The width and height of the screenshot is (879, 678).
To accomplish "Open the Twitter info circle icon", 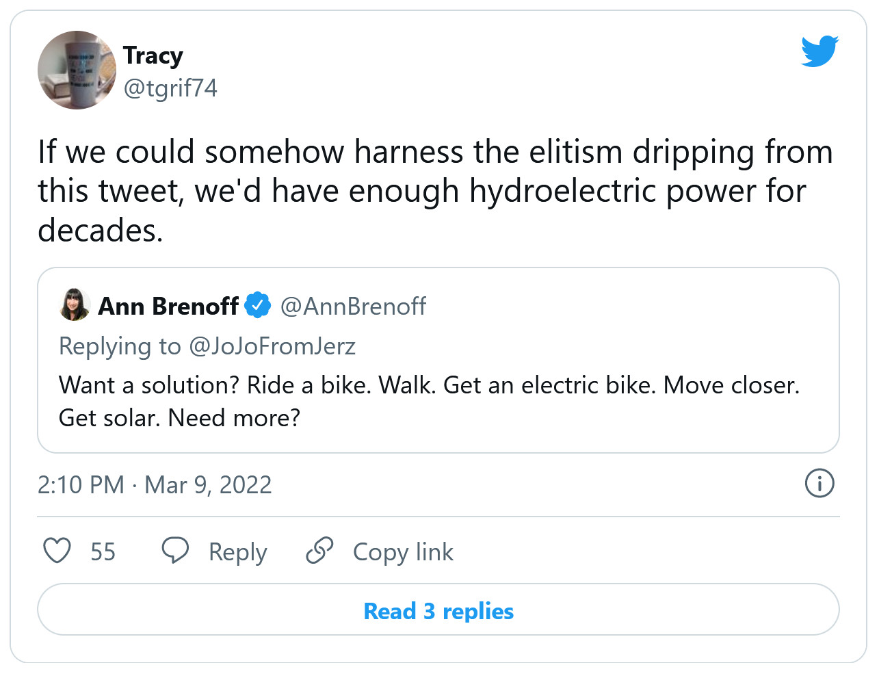I will (819, 483).
